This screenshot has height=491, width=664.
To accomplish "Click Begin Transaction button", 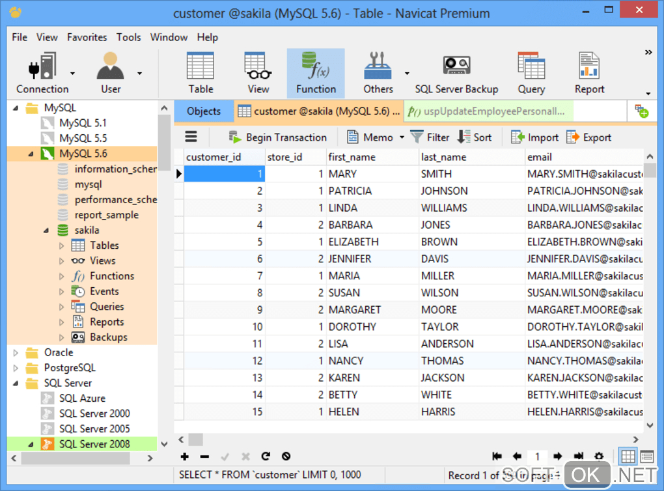I will (278, 137).
